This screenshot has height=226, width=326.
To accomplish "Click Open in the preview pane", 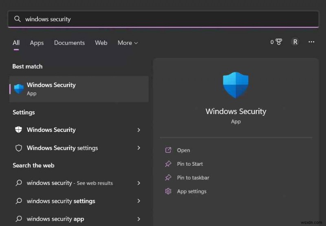I will 183,150.
